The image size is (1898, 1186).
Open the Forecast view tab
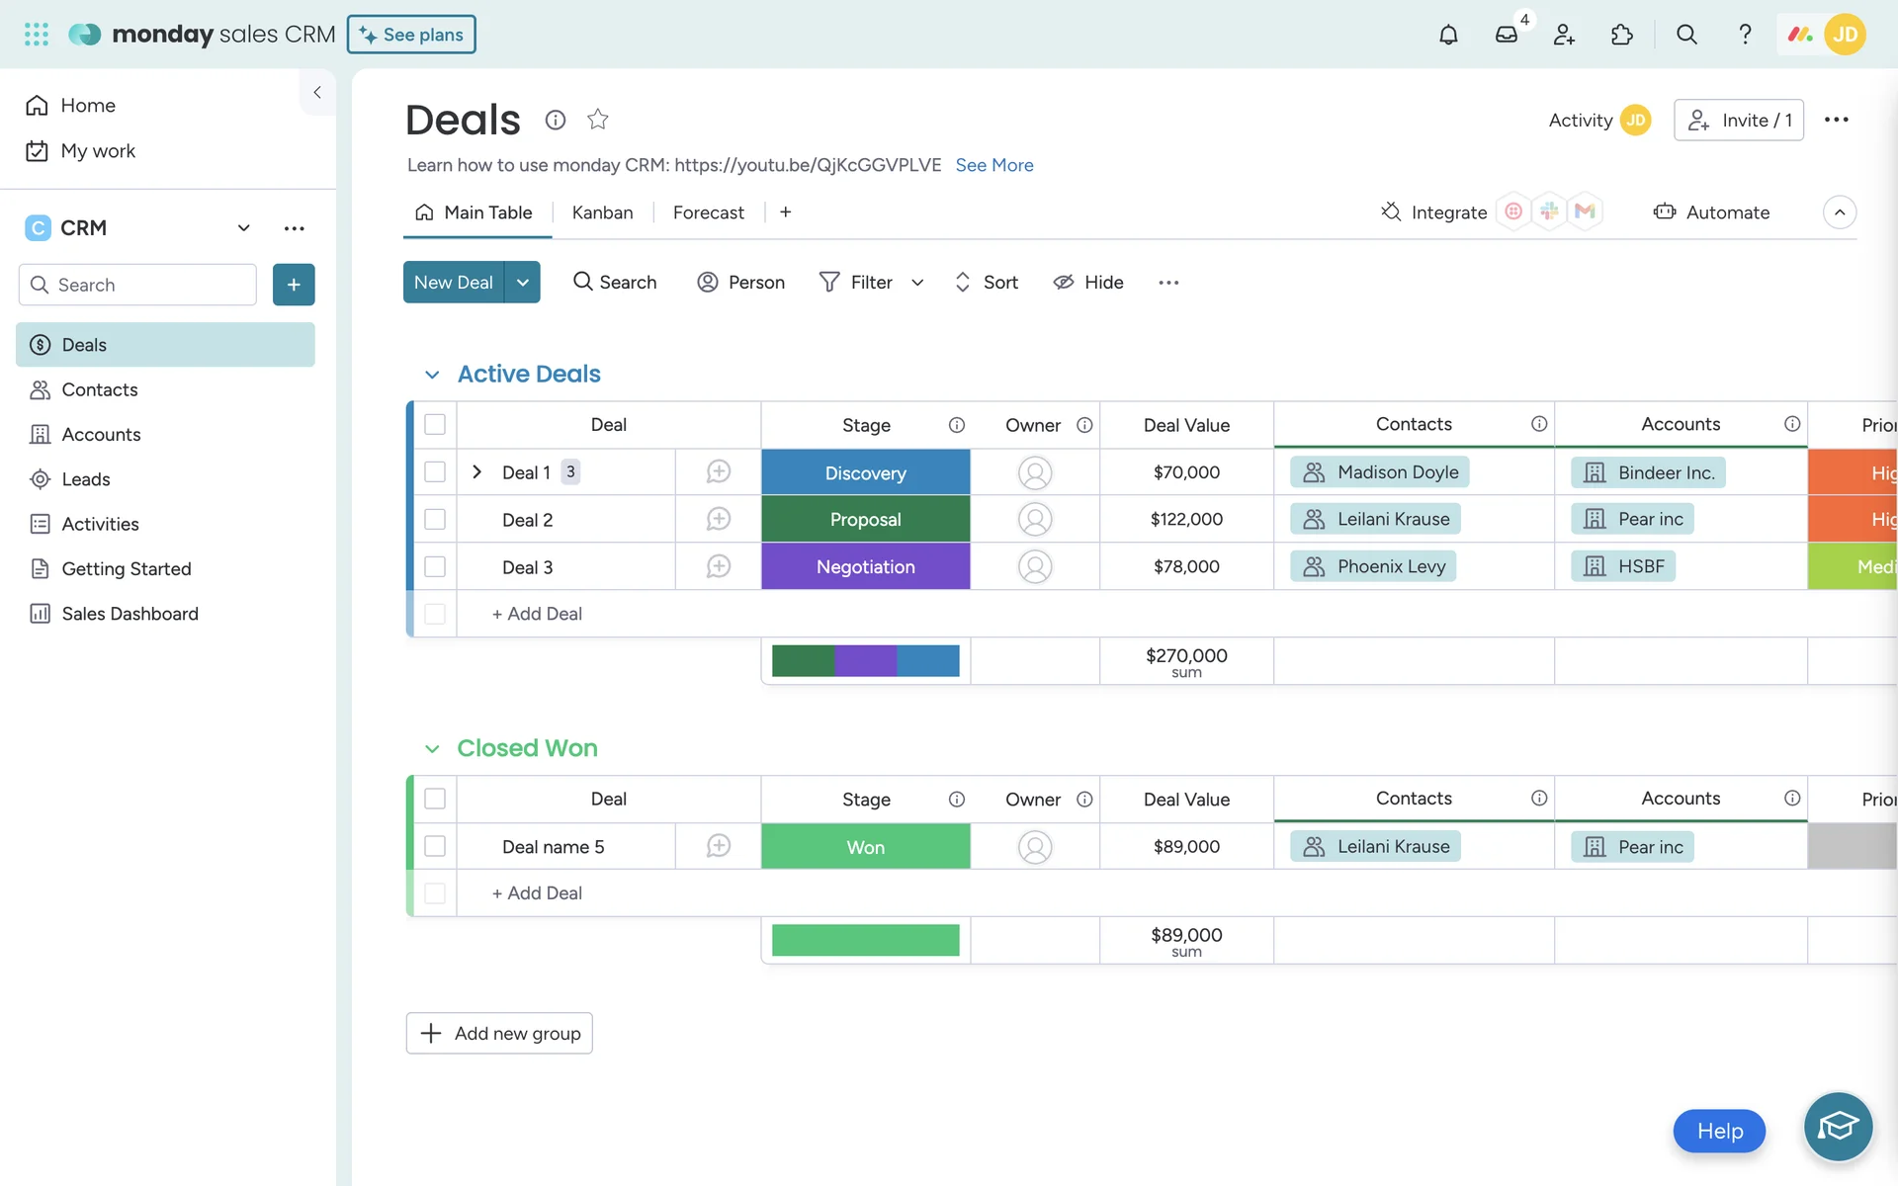[708, 212]
